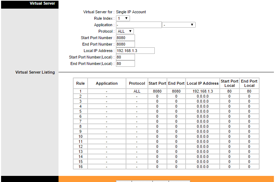
Task: Click Start Port Local 80 table cell
Action: (229, 91)
